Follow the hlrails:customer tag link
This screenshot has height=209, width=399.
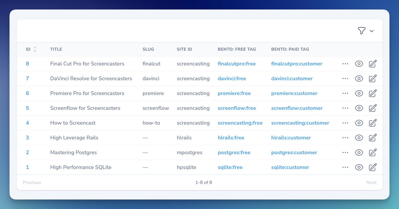tap(291, 138)
